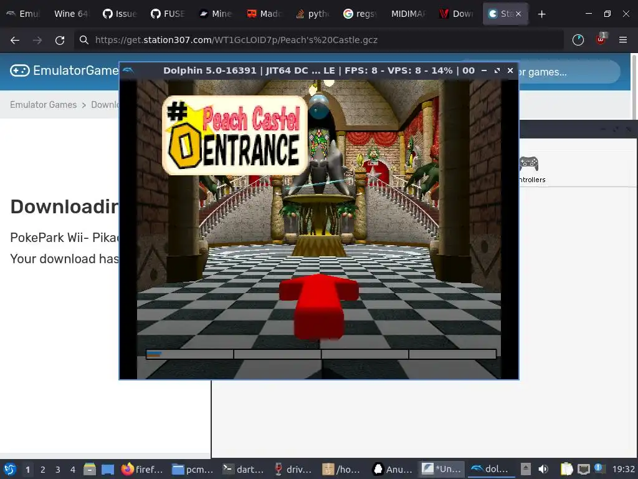Expand the system tray arrow
Viewport: 638px width, 479px height.
(x=525, y=469)
